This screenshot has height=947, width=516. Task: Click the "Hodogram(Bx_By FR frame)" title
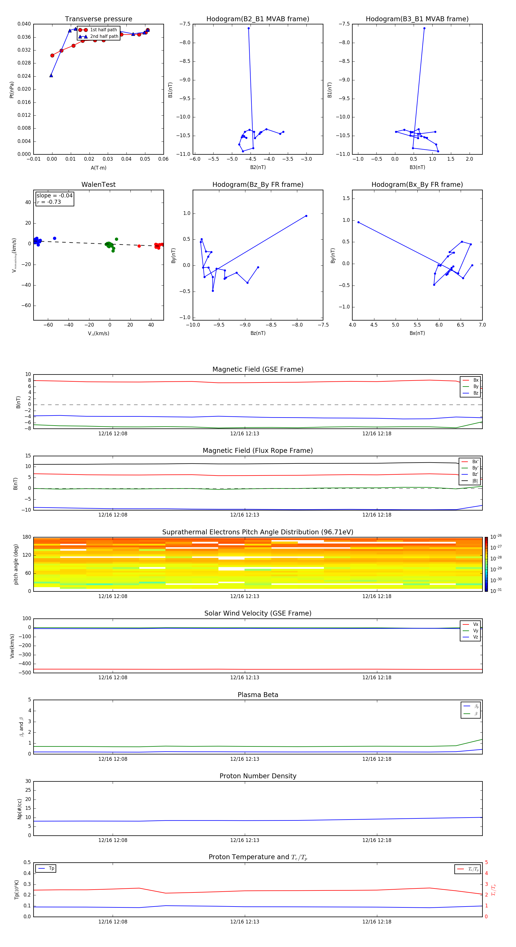417,185
